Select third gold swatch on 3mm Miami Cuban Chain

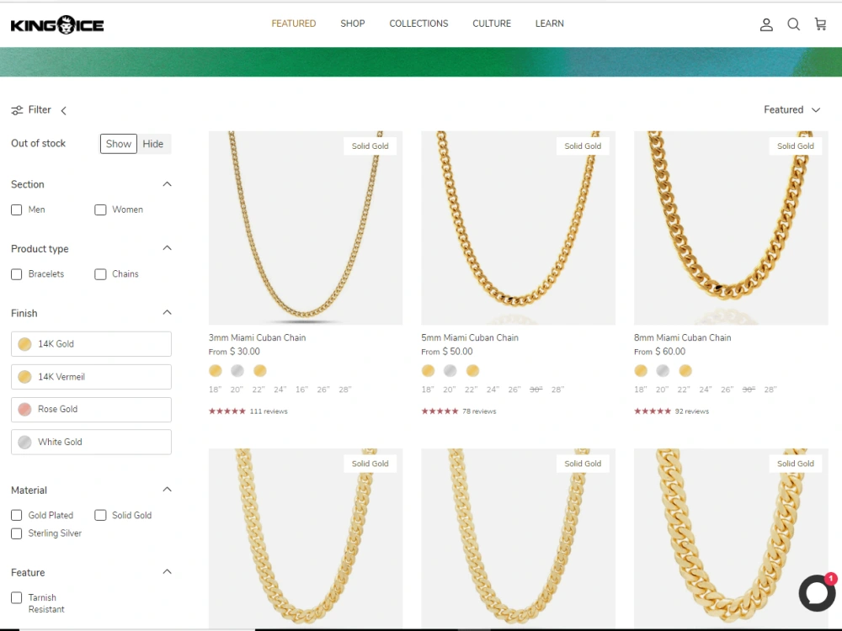click(x=260, y=371)
